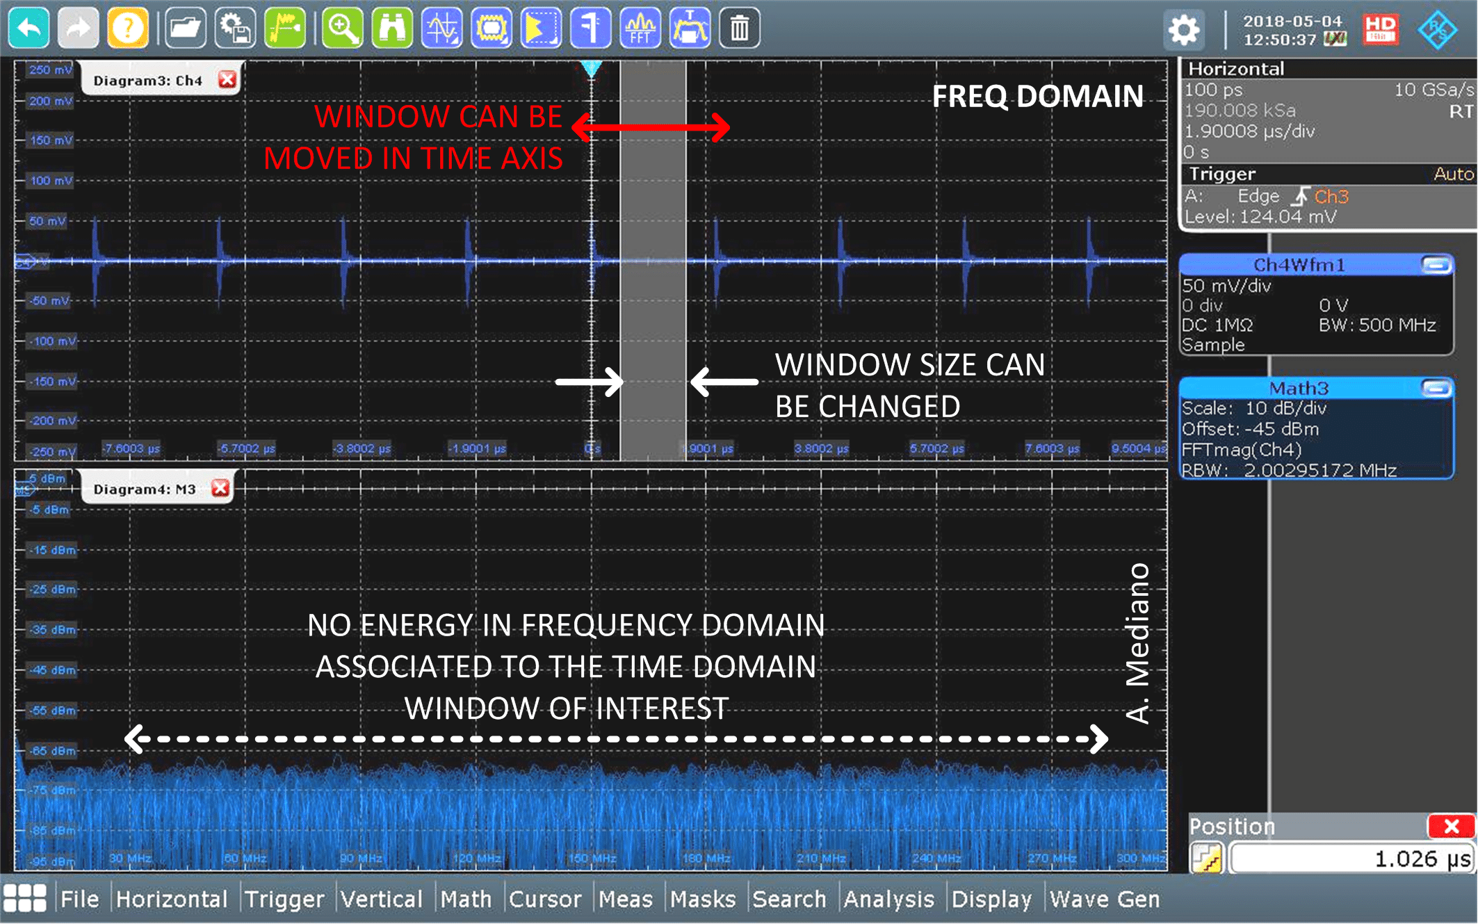Click the mask test icon
This screenshot has width=1478, height=924.
click(492, 29)
